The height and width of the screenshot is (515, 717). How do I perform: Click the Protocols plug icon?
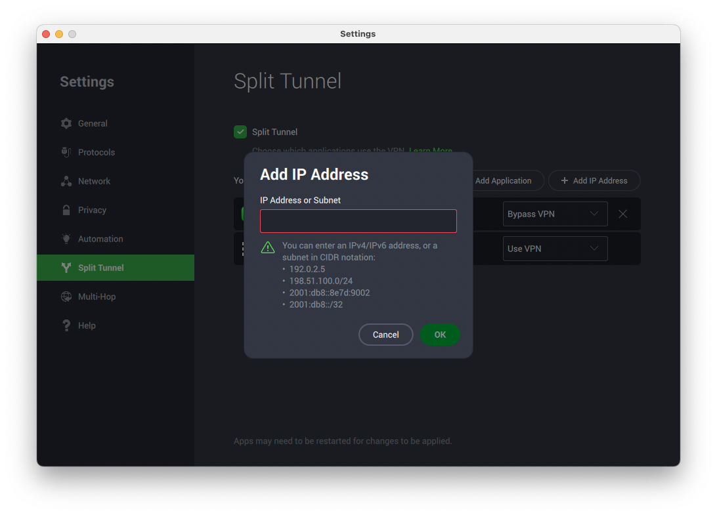point(66,152)
